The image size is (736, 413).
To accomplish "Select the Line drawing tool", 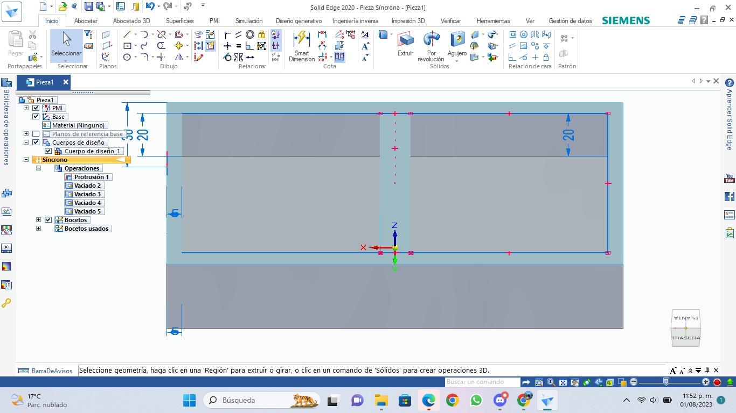I will point(127,34).
